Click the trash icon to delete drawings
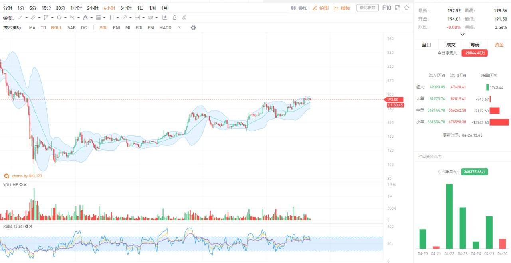The width and height of the screenshot is (511, 263). (x=174, y=18)
